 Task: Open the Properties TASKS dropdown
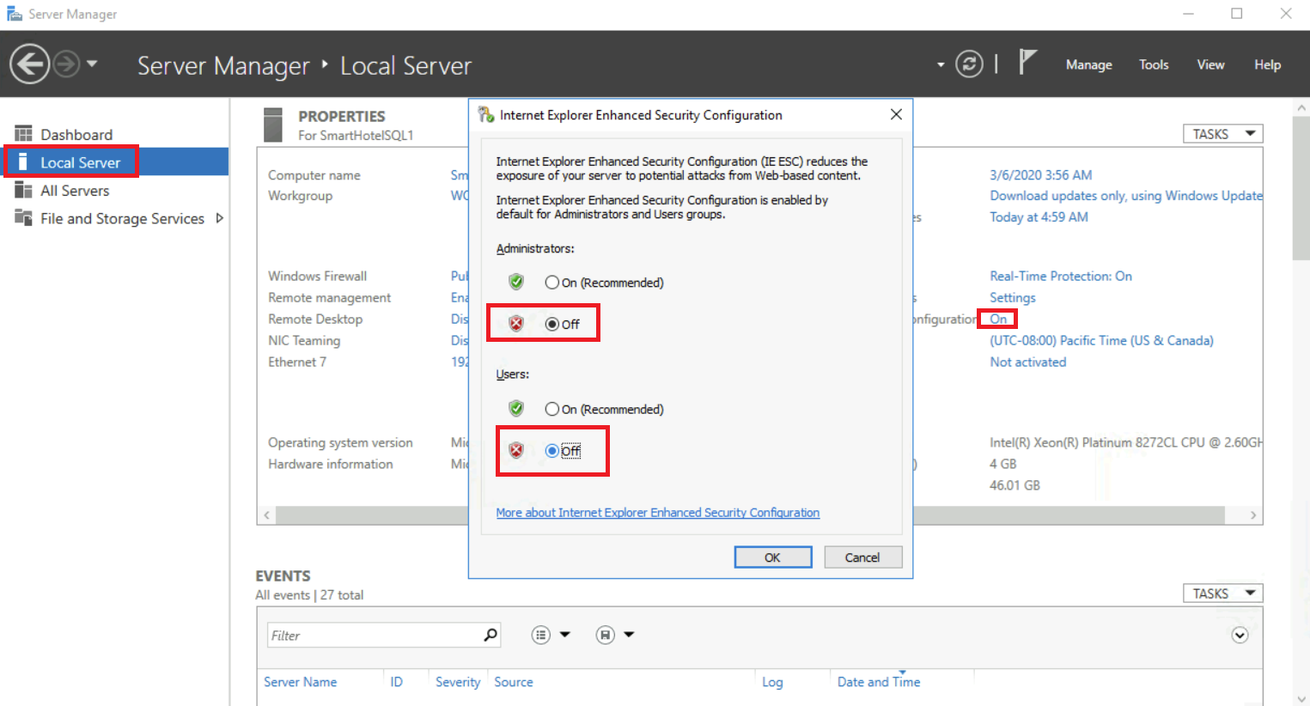click(1223, 134)
